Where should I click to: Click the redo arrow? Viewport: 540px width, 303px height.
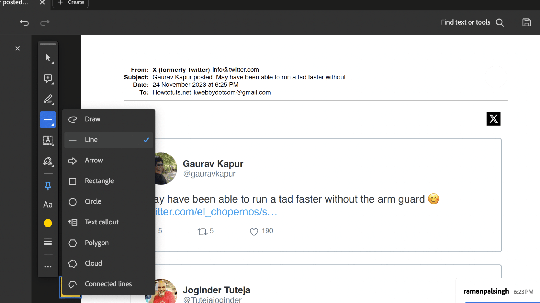(x=45, y=23)
